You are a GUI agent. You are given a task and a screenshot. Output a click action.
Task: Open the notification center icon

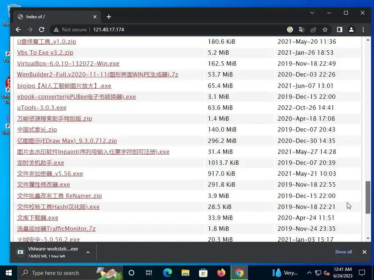click(x=362, y=273)
